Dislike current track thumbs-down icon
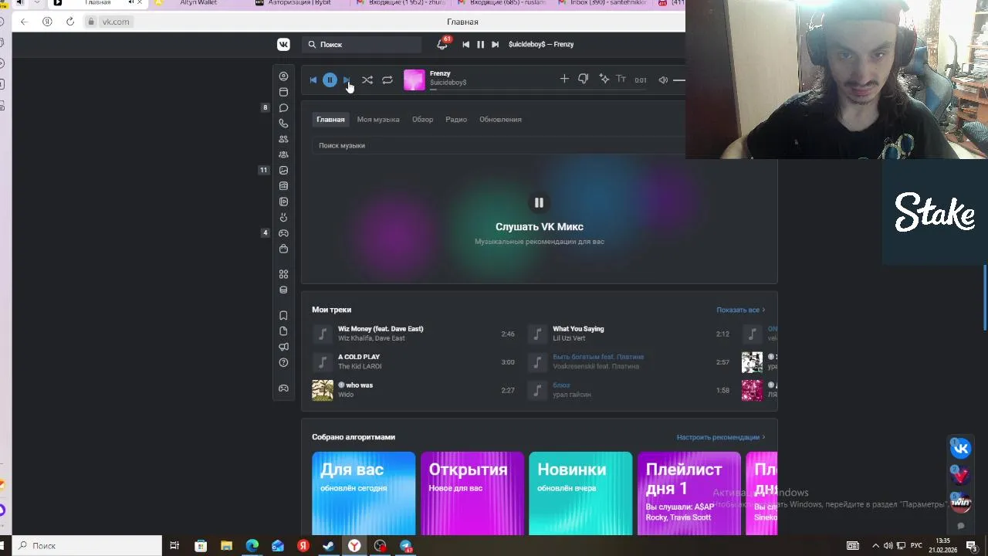Viewport: 988px width, 556px height. pos(584,79)
